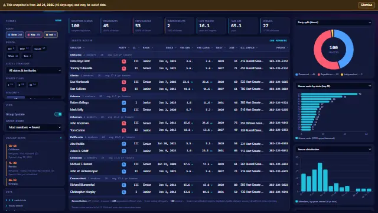Sort roster by Rank column header
378x213 pixels.
click(148, 48)
